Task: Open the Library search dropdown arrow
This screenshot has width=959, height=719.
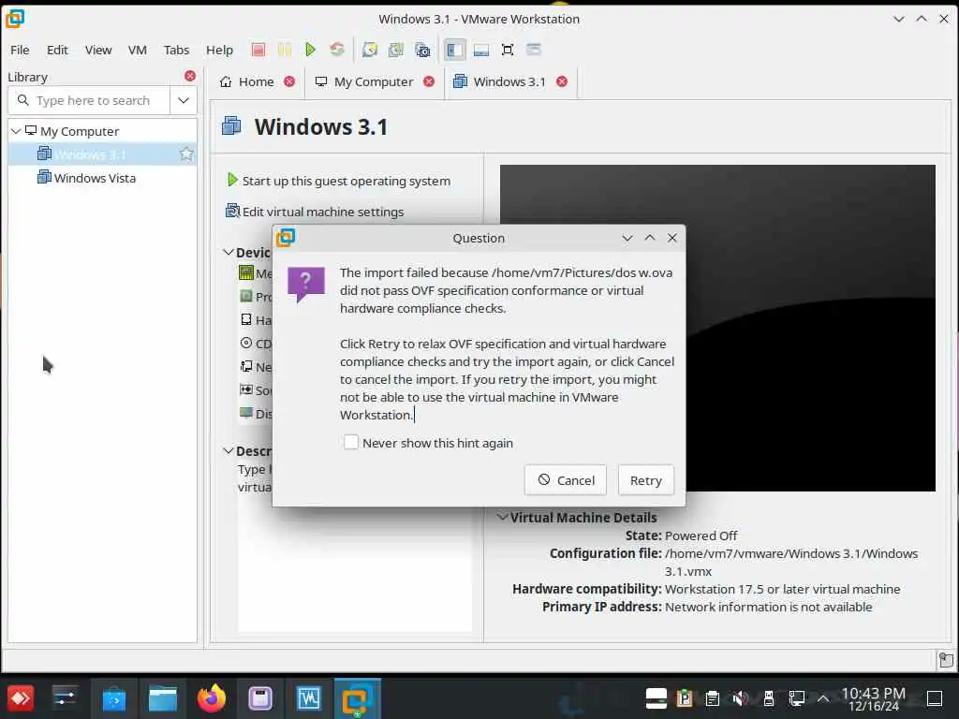Action: [x=184, y=100]
